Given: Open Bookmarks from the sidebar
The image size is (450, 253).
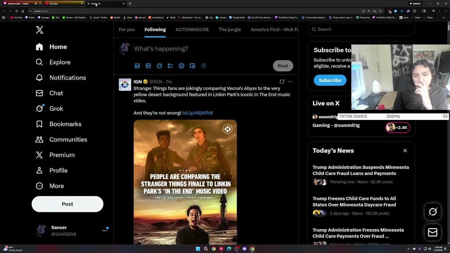Looking at the screenshot, I should pyautogui.click(x=58, y=124).
